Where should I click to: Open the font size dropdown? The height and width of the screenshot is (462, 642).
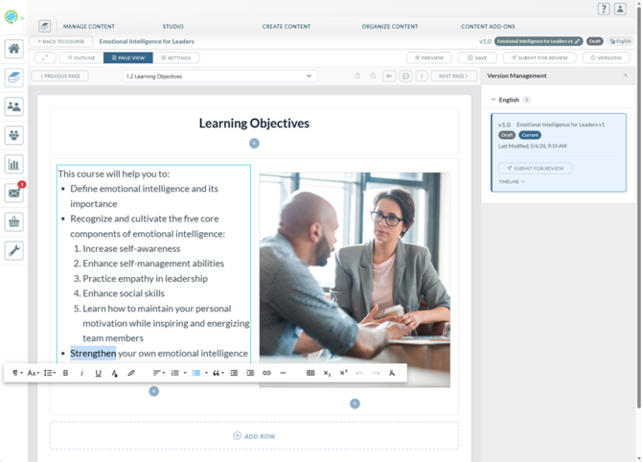coord(34,373)
